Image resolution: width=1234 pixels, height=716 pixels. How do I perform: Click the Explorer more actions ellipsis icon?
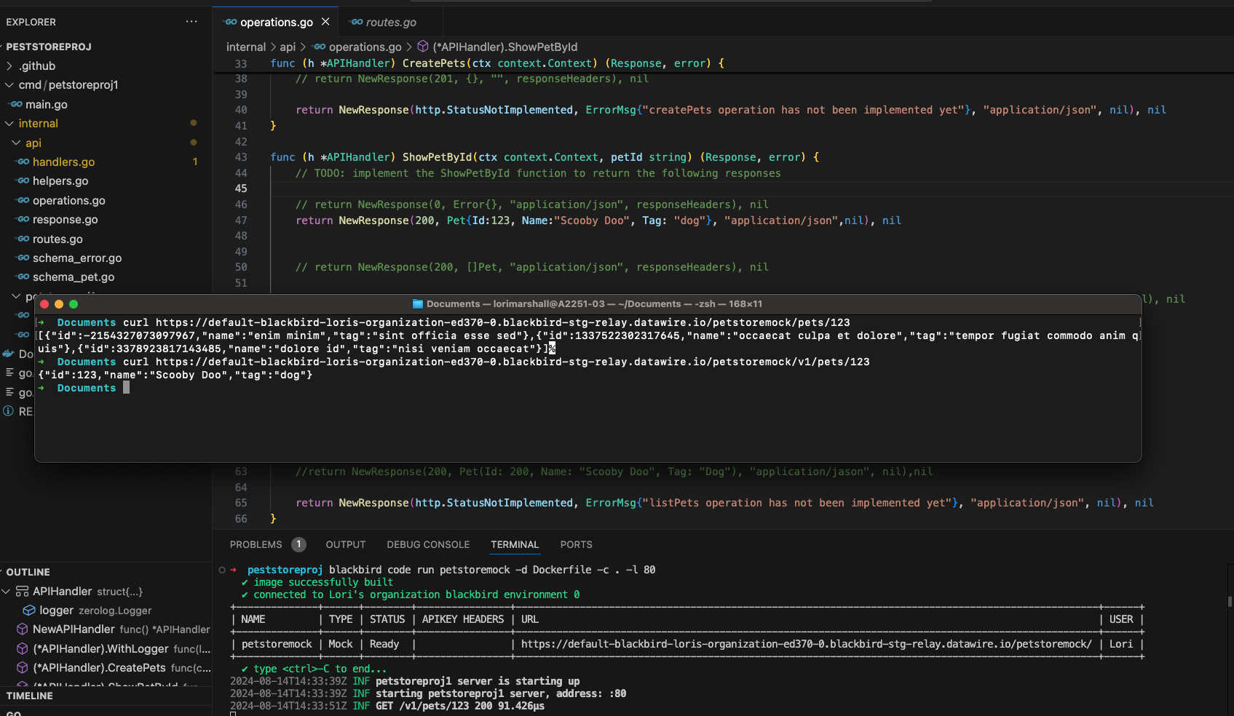pos(191,22)
